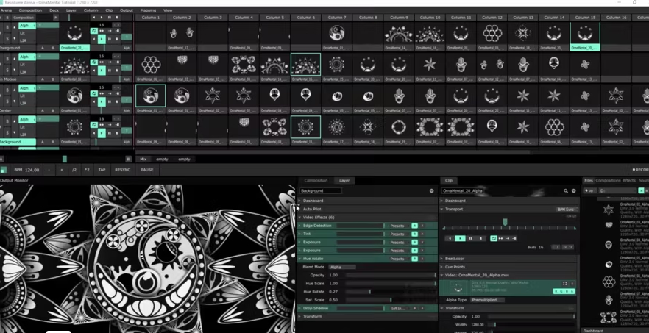Open the Layer menu
The width and height of the screenshot is (649, 333).
pyautogui.click(x=71, y=10)
